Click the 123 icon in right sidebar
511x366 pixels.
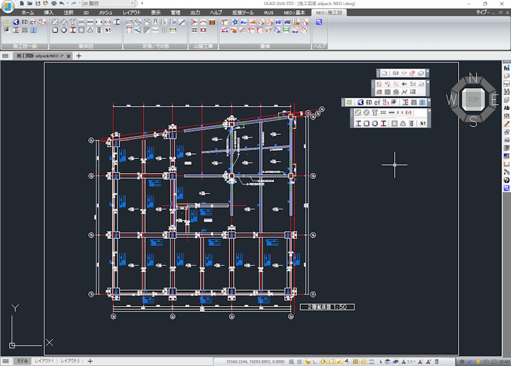(507, 116)
